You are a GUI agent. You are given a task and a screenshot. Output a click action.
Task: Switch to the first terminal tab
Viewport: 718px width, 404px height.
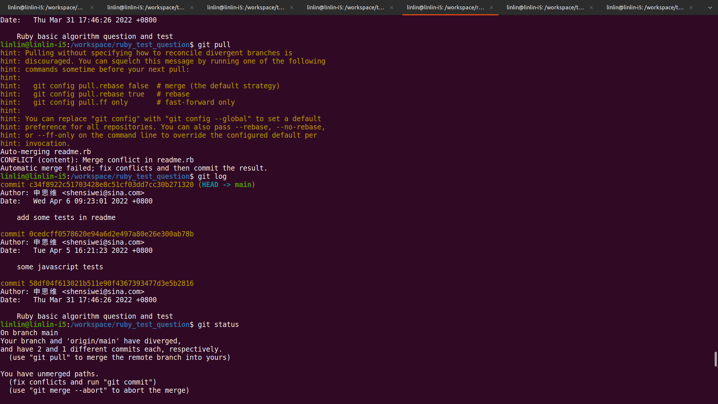[45, 7]
